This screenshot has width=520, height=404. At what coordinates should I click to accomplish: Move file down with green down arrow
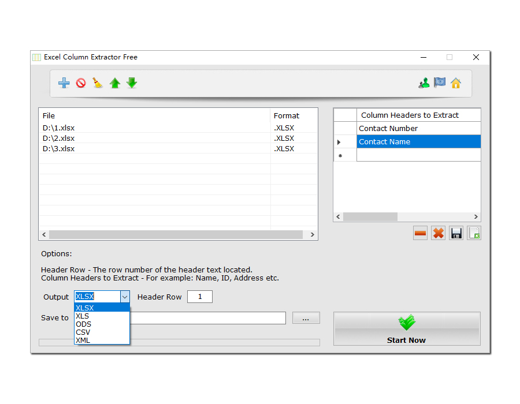coord(132,83)
